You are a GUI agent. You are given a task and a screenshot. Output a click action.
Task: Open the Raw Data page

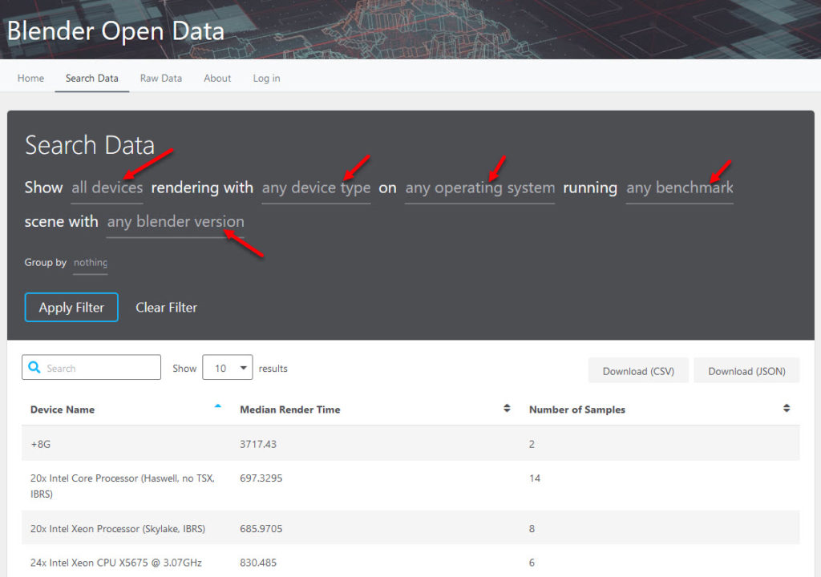coord(160,78)
